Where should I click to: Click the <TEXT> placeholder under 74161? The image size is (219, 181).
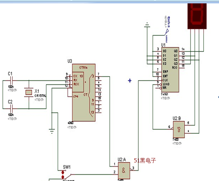(165, 98)
